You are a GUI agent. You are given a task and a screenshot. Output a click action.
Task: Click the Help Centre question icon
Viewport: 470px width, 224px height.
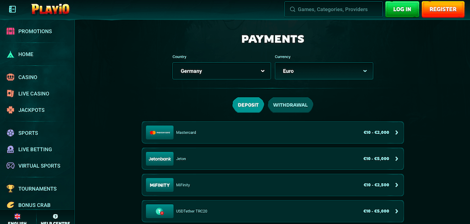point(55,216)
